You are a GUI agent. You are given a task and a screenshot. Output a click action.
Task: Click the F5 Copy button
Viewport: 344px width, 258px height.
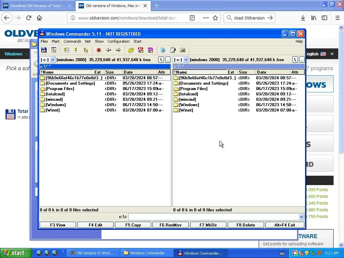point(133,225)
